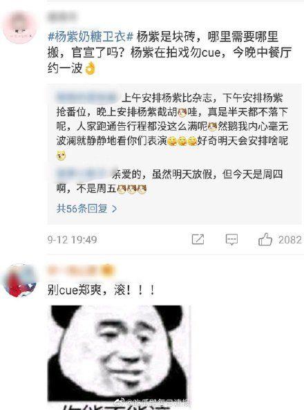Tap the 别cue郑爽 comment text
304x410 pixels.
pos(101,290)
